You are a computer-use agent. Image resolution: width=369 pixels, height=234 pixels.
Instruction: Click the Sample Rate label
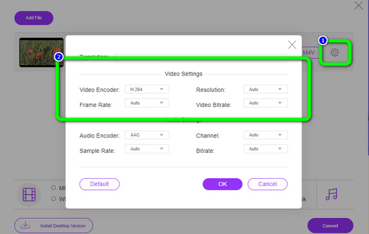[x=97, y=151]
